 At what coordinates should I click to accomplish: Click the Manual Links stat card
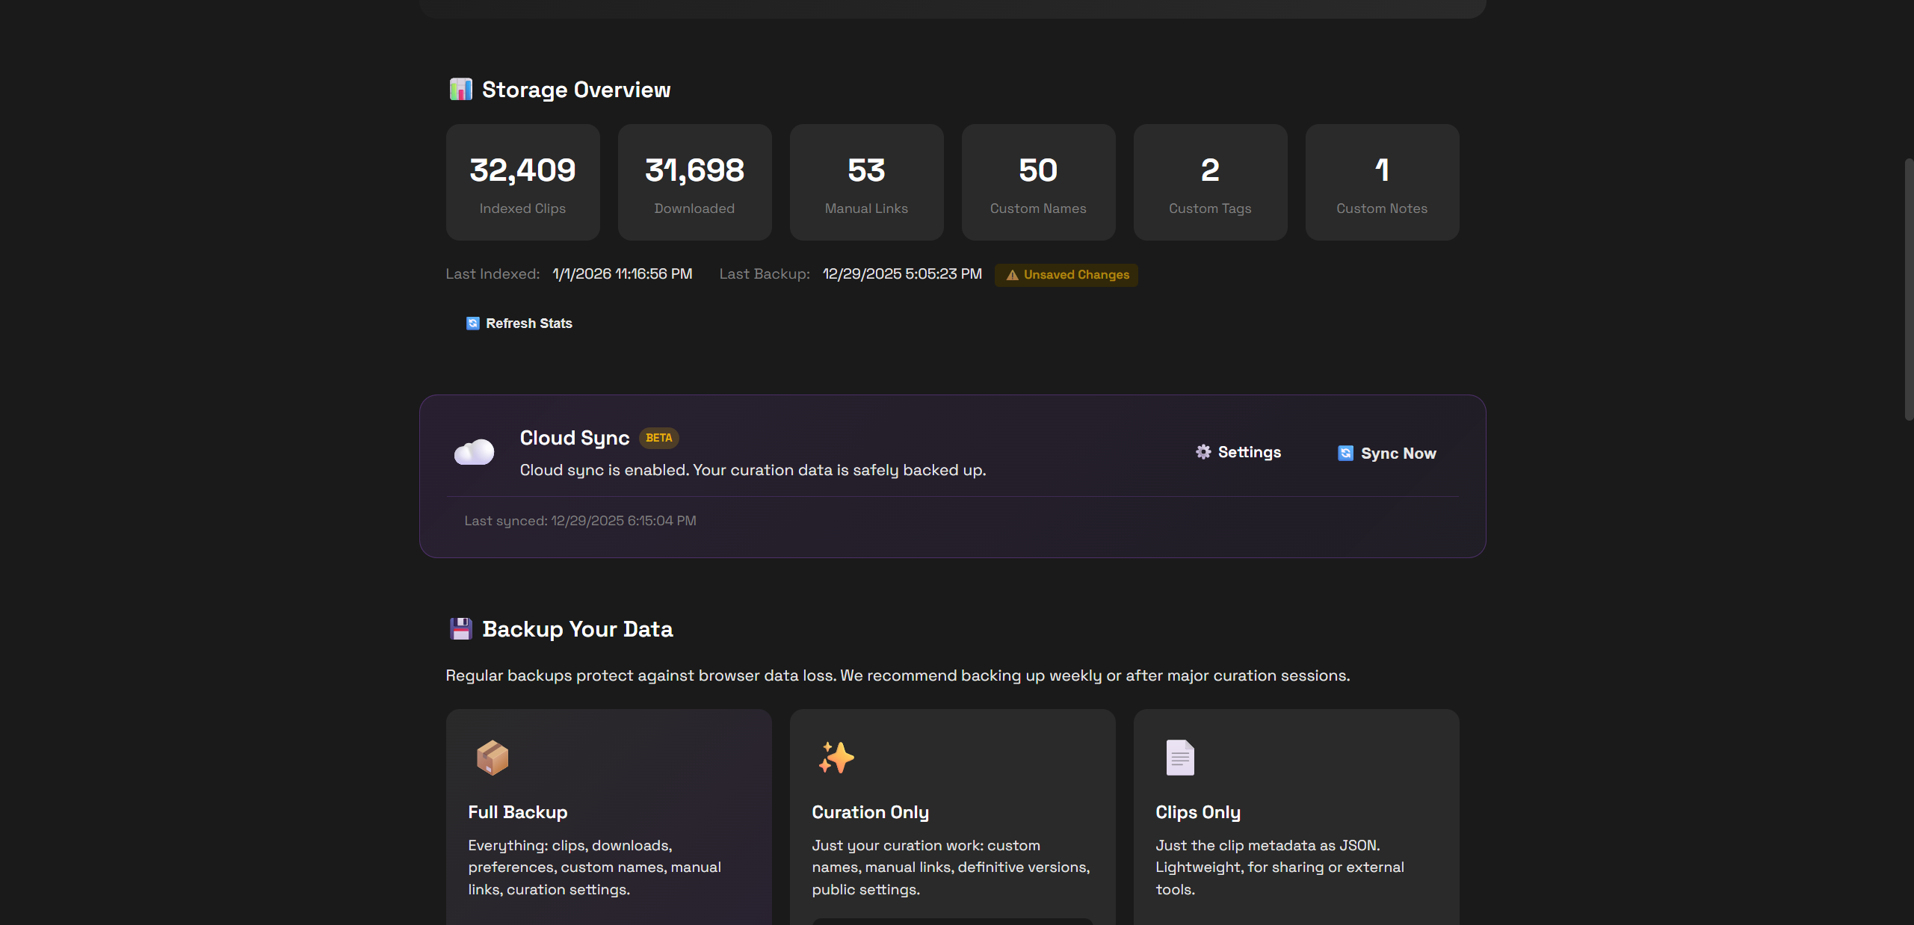tap(866, 182)
